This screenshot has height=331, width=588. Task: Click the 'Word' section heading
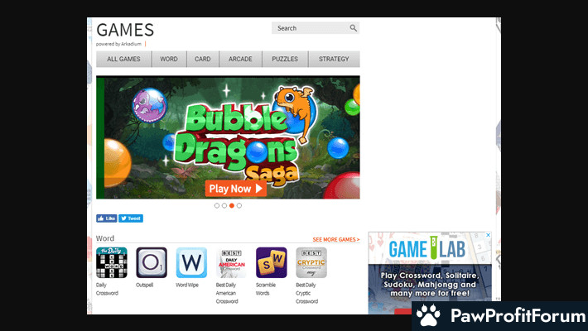coord(105,238)
